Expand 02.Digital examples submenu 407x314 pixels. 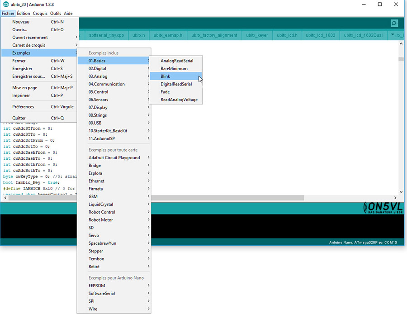[114, 69]
